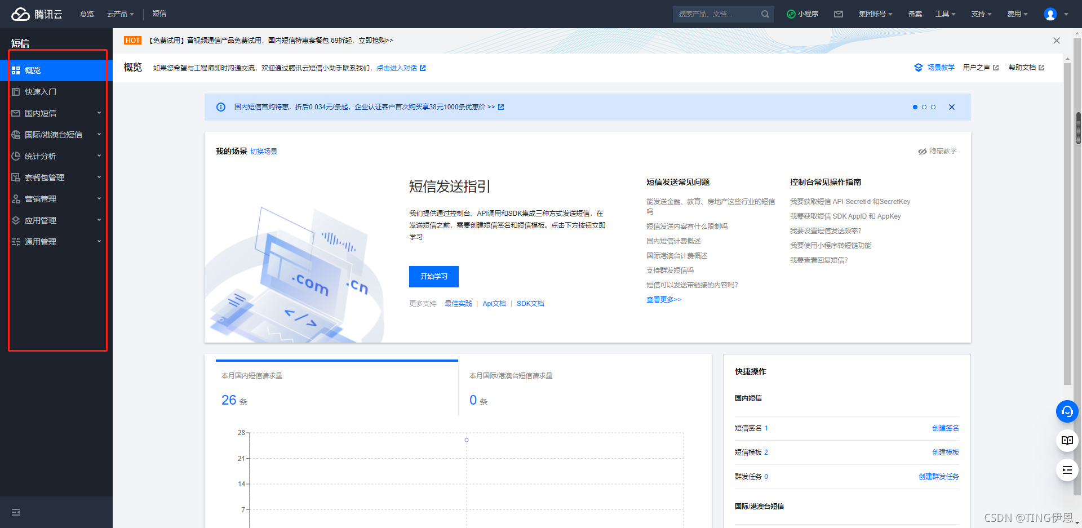Open the Api文档 link

(494, 304)
